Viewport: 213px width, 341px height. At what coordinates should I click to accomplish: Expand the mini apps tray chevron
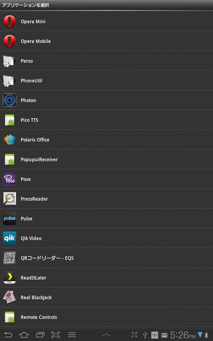106,335
